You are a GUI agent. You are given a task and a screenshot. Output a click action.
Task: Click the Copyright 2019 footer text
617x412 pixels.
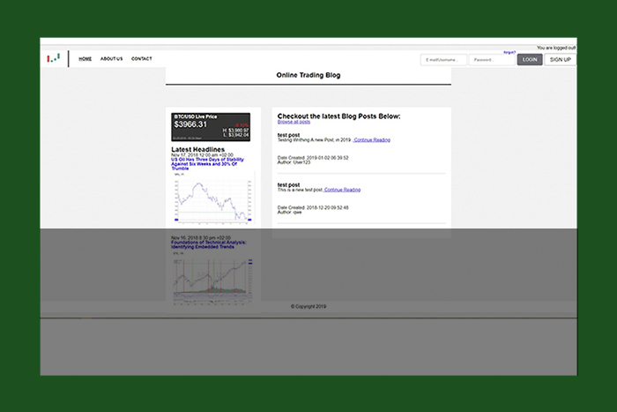308,306
